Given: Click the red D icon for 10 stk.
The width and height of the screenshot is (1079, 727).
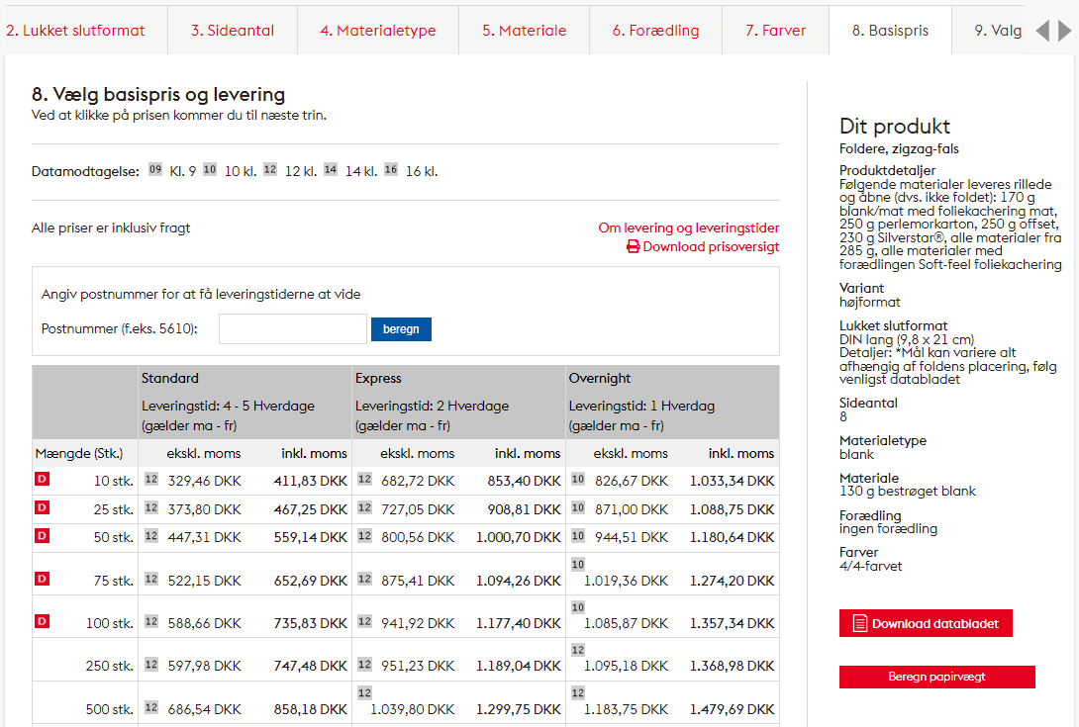Looking at the screenshot, I should tap(42, 480).
